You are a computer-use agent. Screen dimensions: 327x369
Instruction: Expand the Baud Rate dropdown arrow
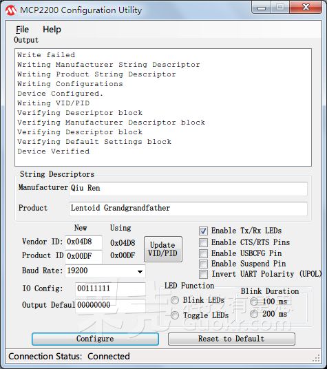click(140, 271)
